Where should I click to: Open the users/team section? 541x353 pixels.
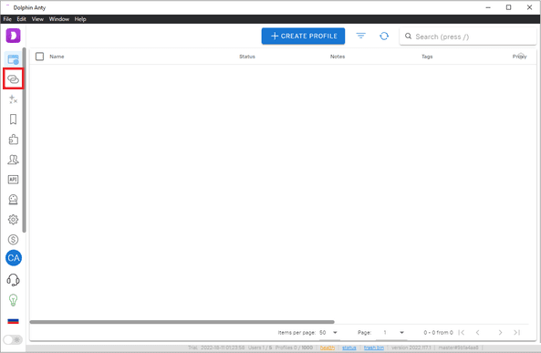(x=13, y=160)
